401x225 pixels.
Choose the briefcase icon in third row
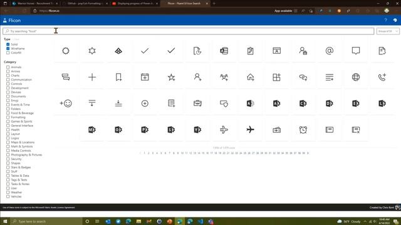tap(197, 103)
